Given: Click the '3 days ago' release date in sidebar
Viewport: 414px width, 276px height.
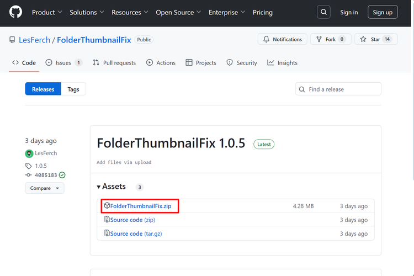Looking at the screenshot, I should 41,141.
